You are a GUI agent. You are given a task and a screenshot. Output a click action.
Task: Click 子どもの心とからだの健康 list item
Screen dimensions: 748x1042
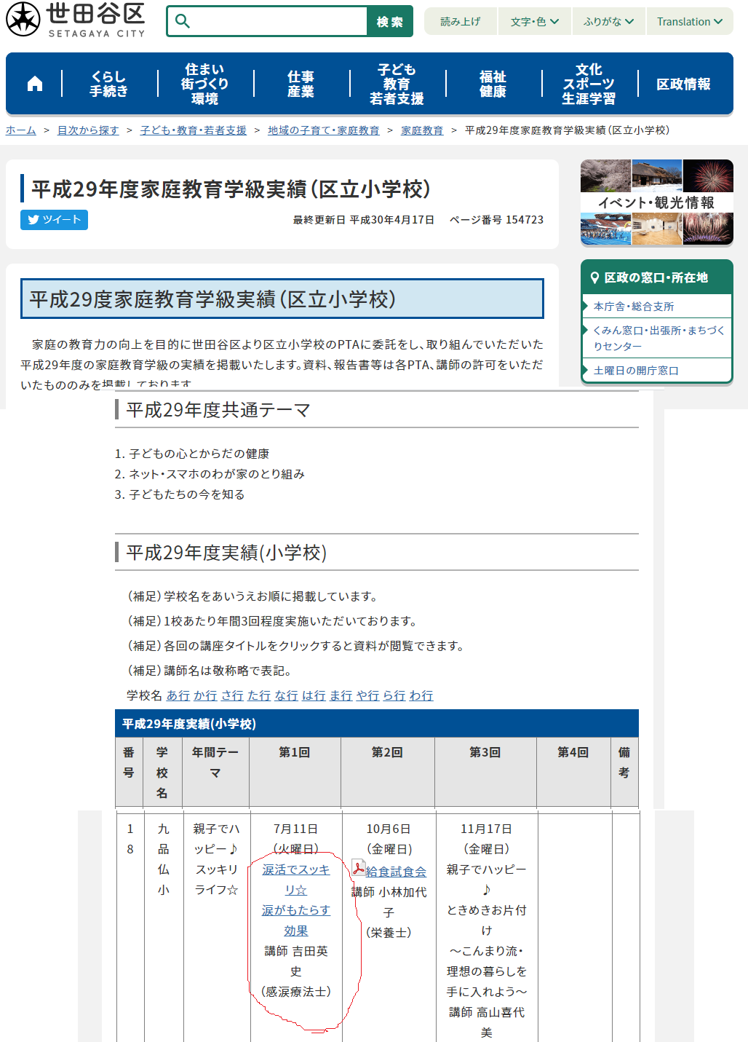(199, 454)
